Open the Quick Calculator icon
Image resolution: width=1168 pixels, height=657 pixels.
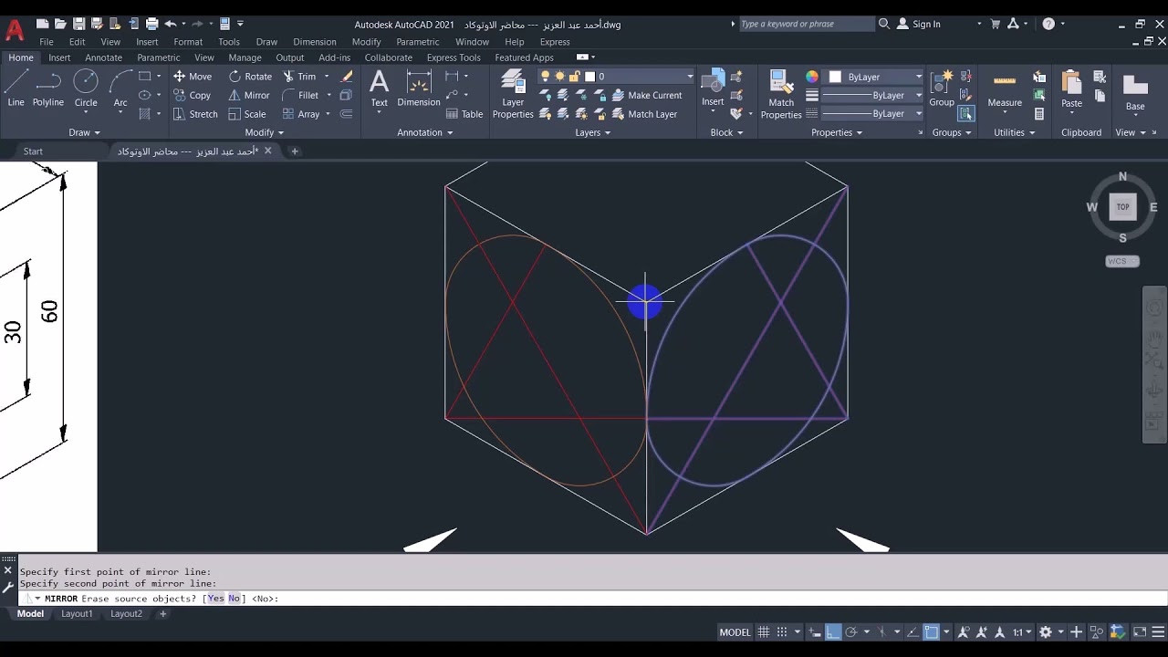pyautogui.click(x=1039, y=114)
